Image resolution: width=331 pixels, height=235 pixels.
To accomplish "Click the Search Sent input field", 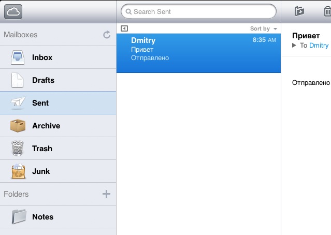I will 198,11.
